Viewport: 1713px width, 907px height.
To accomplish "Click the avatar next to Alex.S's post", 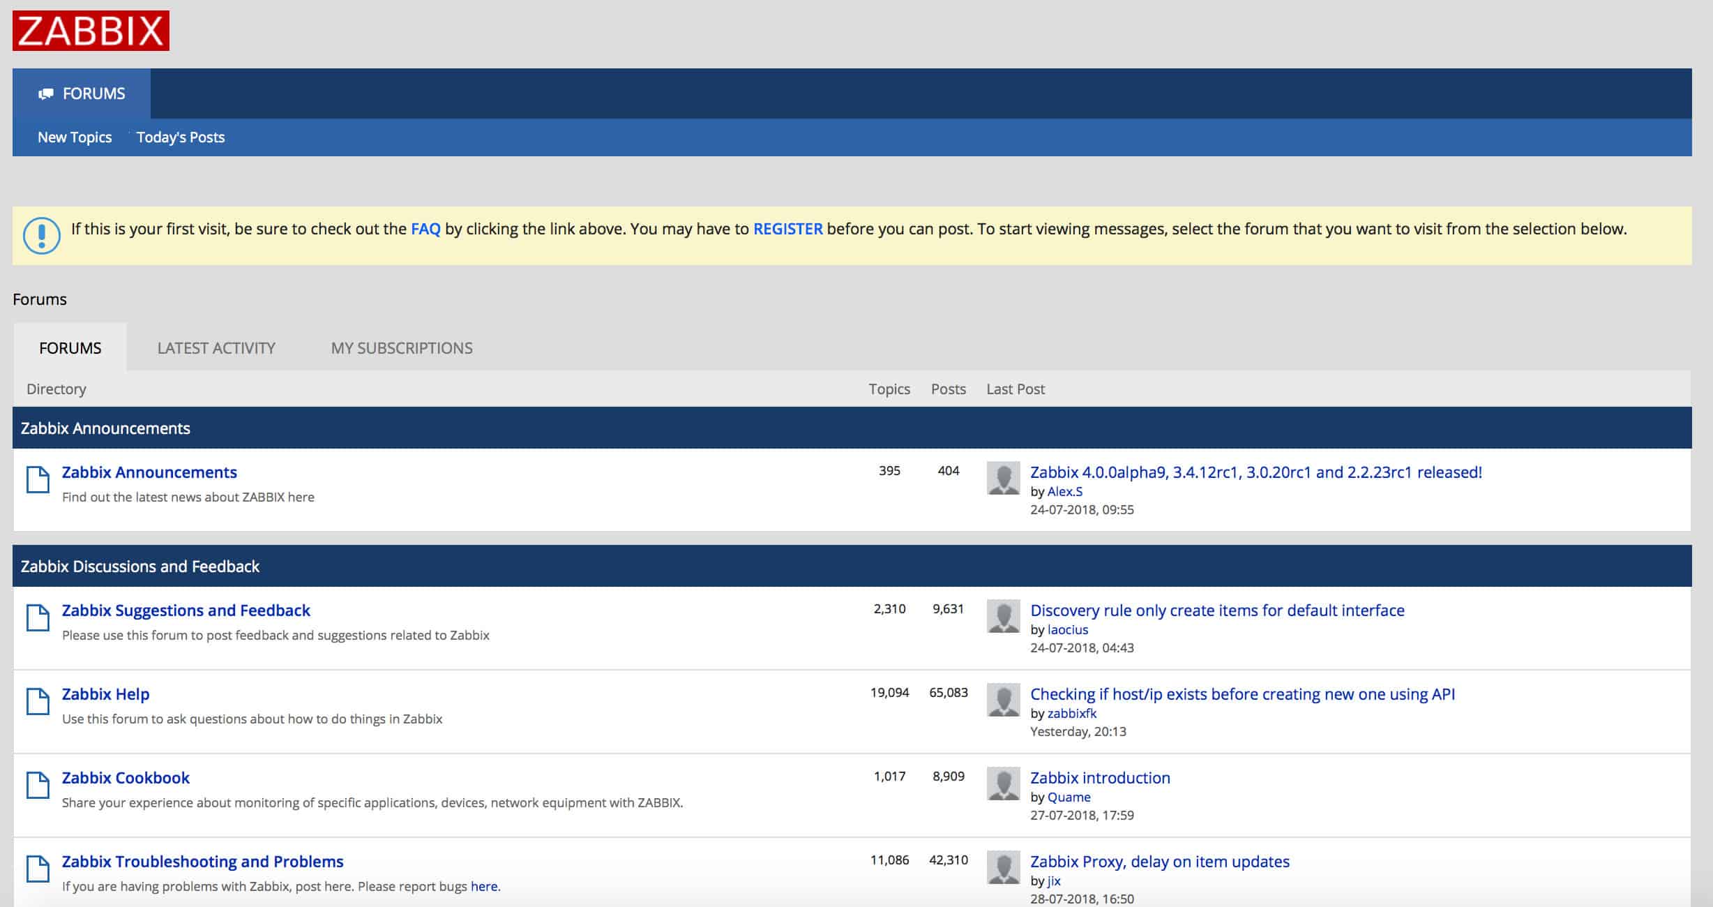I will [x=1004, y=478].
